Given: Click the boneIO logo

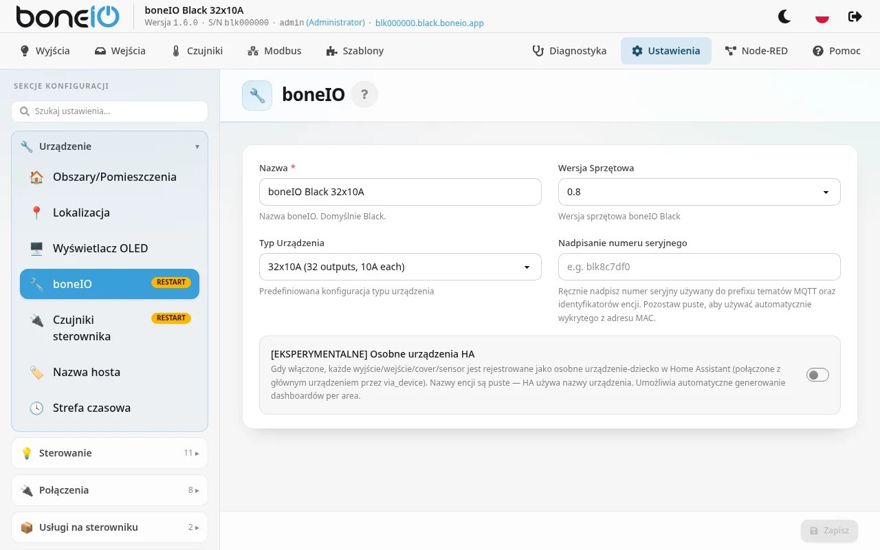Looking at the screenshot, I should coord(68,16).
